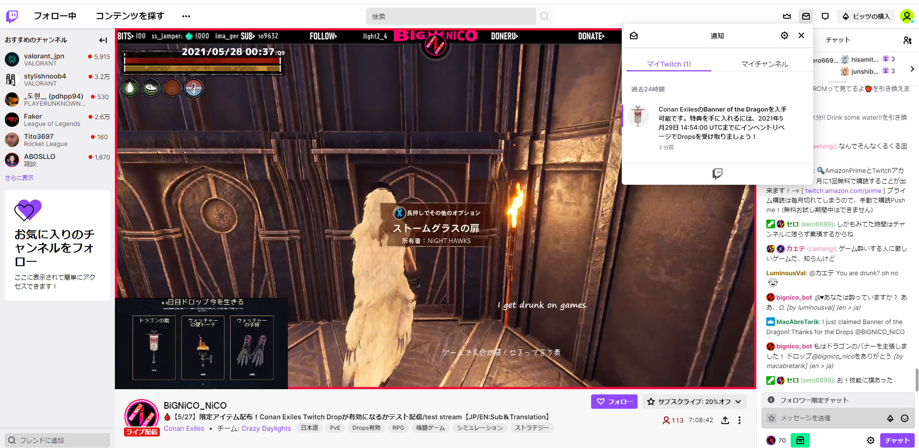This screenshot has height=448, width=919.
Task: Open the Faker recommended channel
Action: [57, 120]
